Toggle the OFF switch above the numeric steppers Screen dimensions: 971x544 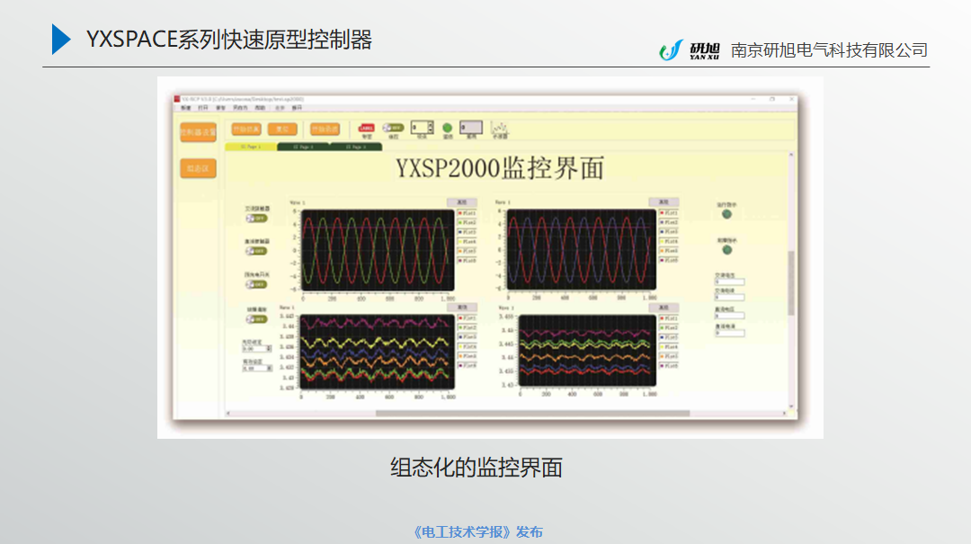coord(256,319)
